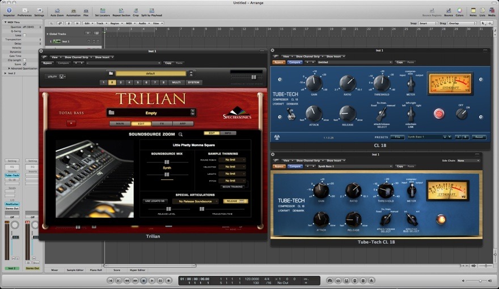The width and height of the screenshot is (499, 289).
Task: Toggle Bypass on the Trilian plugin window
Action: pos(48,63)
